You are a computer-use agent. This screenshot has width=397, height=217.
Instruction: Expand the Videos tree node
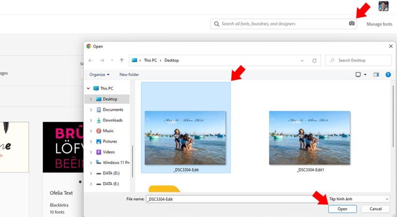coord(91,152)
